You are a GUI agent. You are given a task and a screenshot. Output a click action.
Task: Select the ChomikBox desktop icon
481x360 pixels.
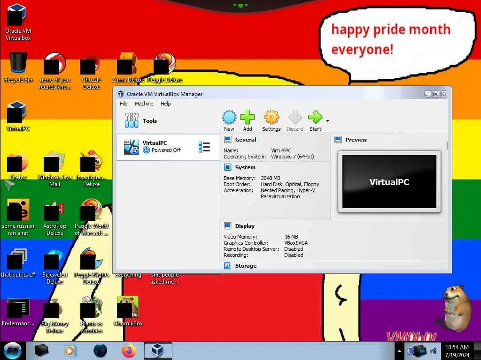coord(128,312)
